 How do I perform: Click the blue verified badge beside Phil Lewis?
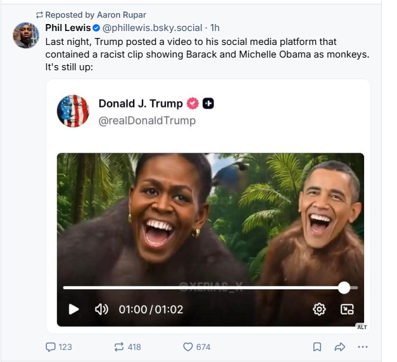tap(96, 28)
